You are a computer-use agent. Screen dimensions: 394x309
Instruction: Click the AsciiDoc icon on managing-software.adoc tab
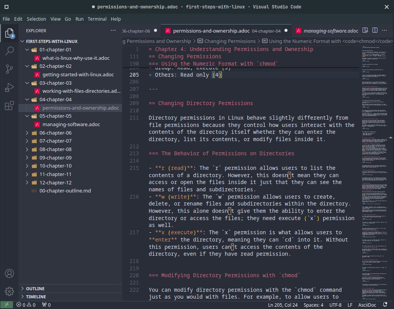coord(298,31)
